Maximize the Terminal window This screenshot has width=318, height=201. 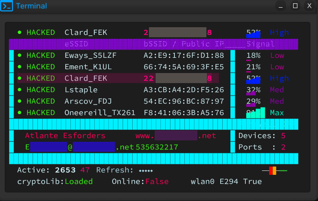(295, 6)
